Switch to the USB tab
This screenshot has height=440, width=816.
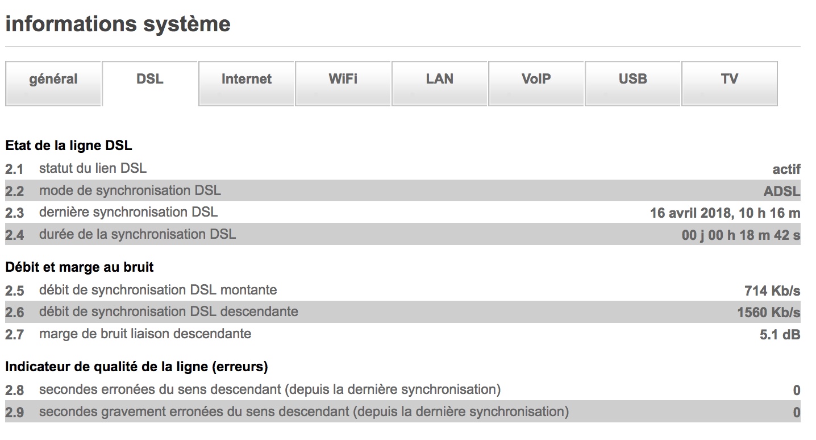(x=633, y=80)
